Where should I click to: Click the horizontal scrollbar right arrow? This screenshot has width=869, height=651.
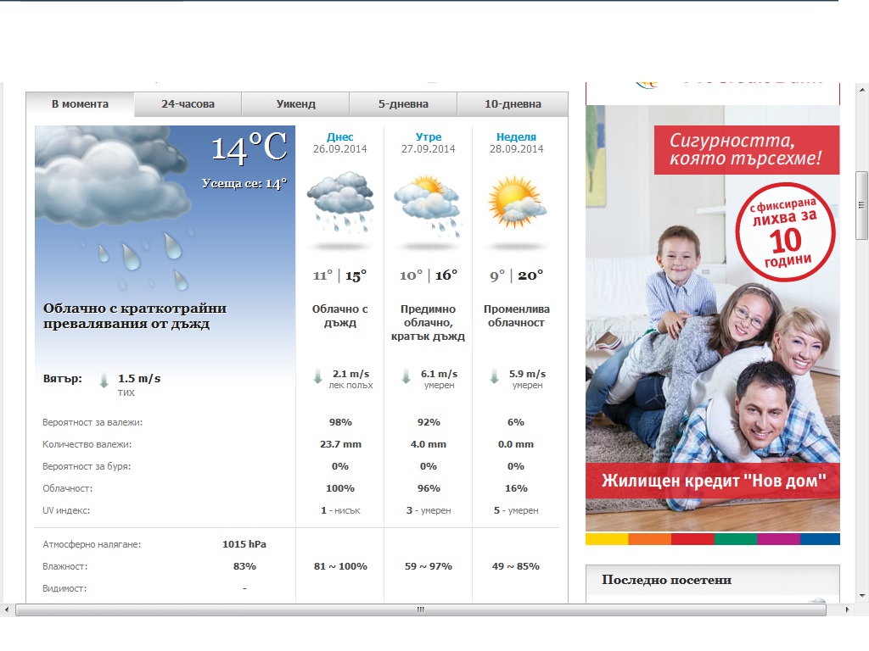point(848,610)
